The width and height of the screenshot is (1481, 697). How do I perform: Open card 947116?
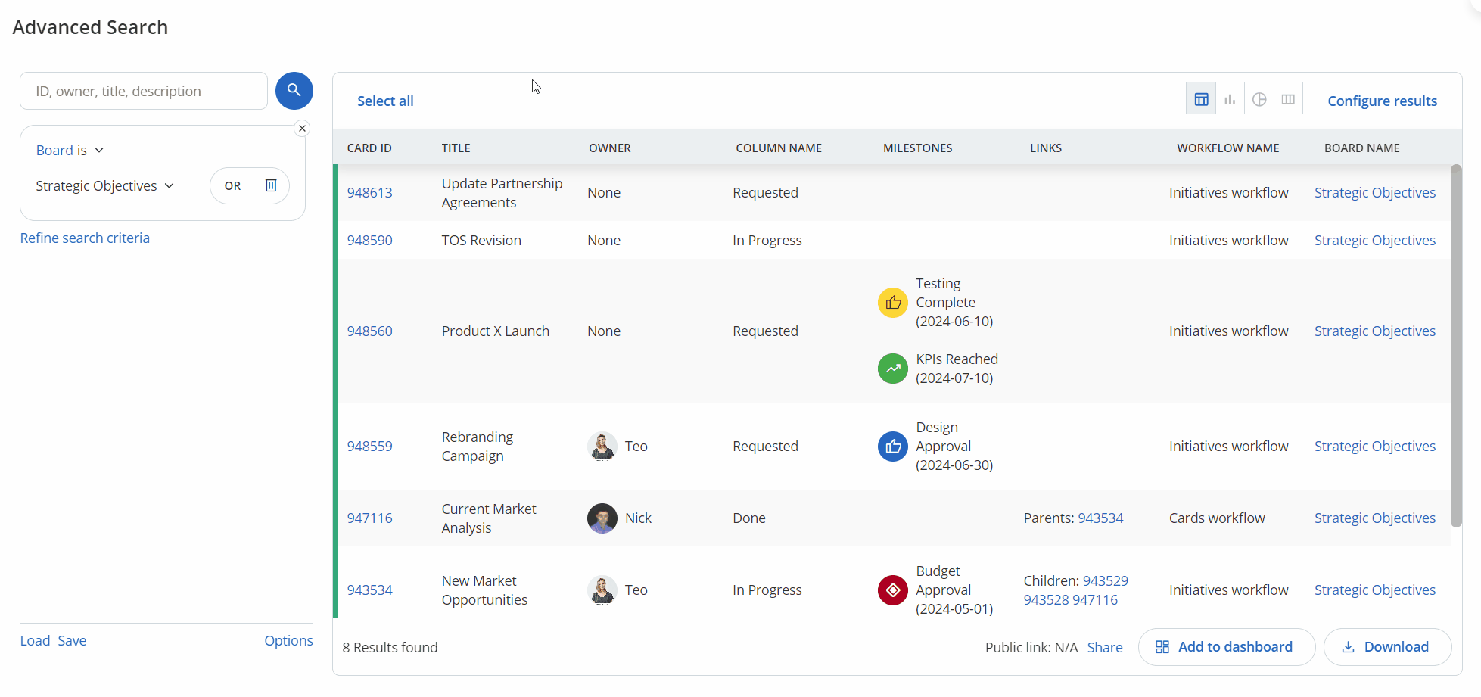(x=370, y=518)
